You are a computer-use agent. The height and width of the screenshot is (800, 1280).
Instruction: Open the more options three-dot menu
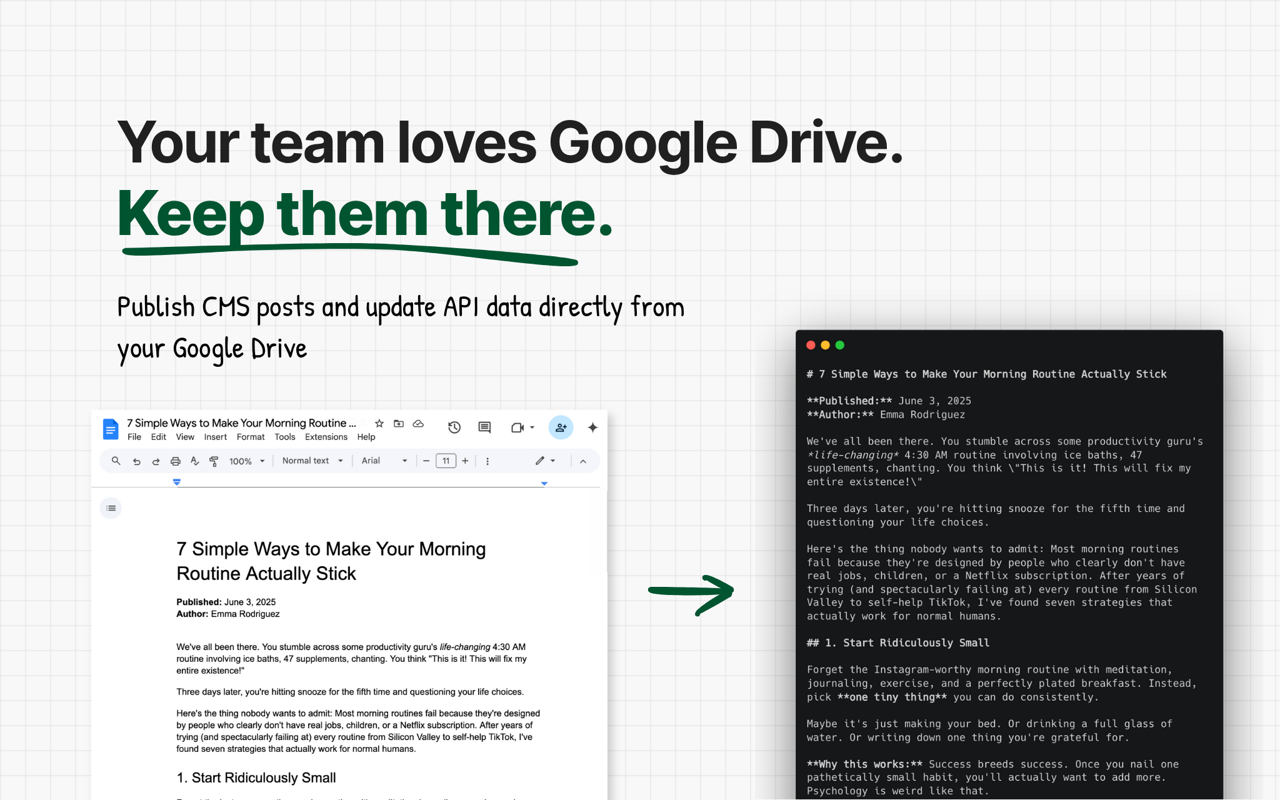tap(487, 461)
